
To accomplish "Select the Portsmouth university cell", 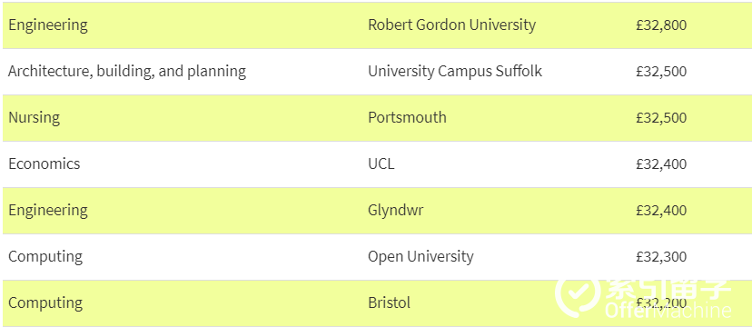I will click(407, 117).
